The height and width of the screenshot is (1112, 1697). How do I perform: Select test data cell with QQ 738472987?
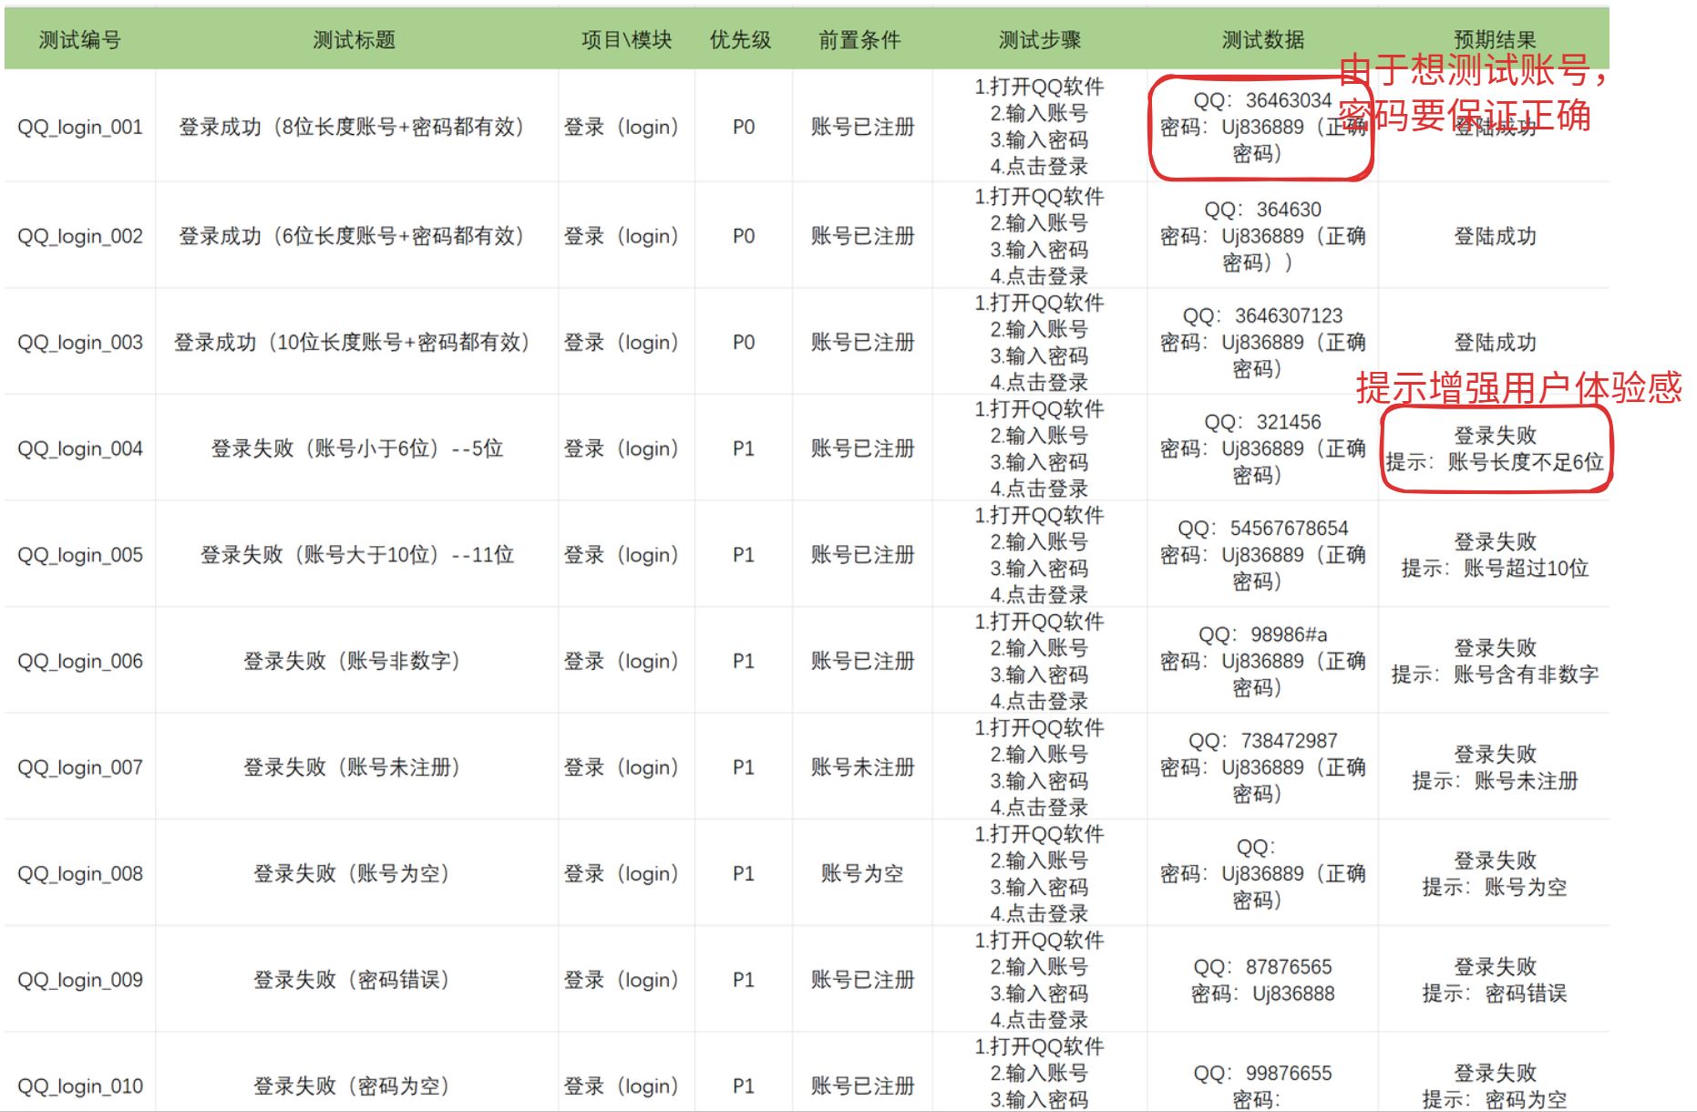point(1263,767)
